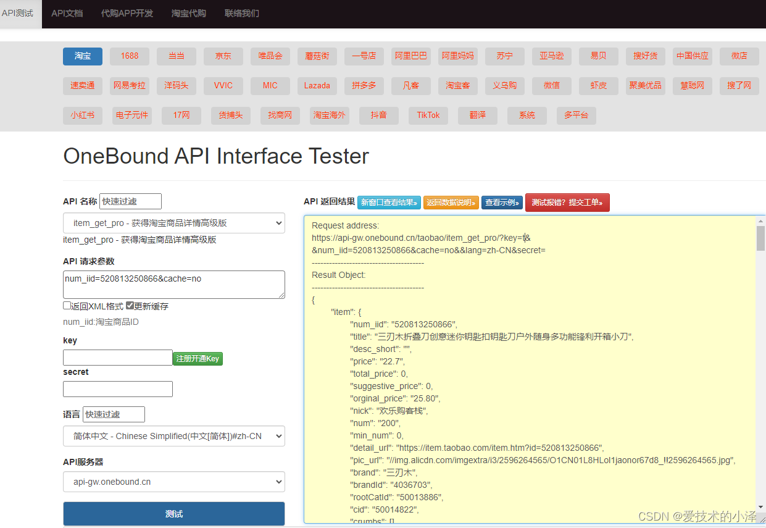Pick the 淘宝海外 platform button

pyautogui.click(x=330, y=115)
